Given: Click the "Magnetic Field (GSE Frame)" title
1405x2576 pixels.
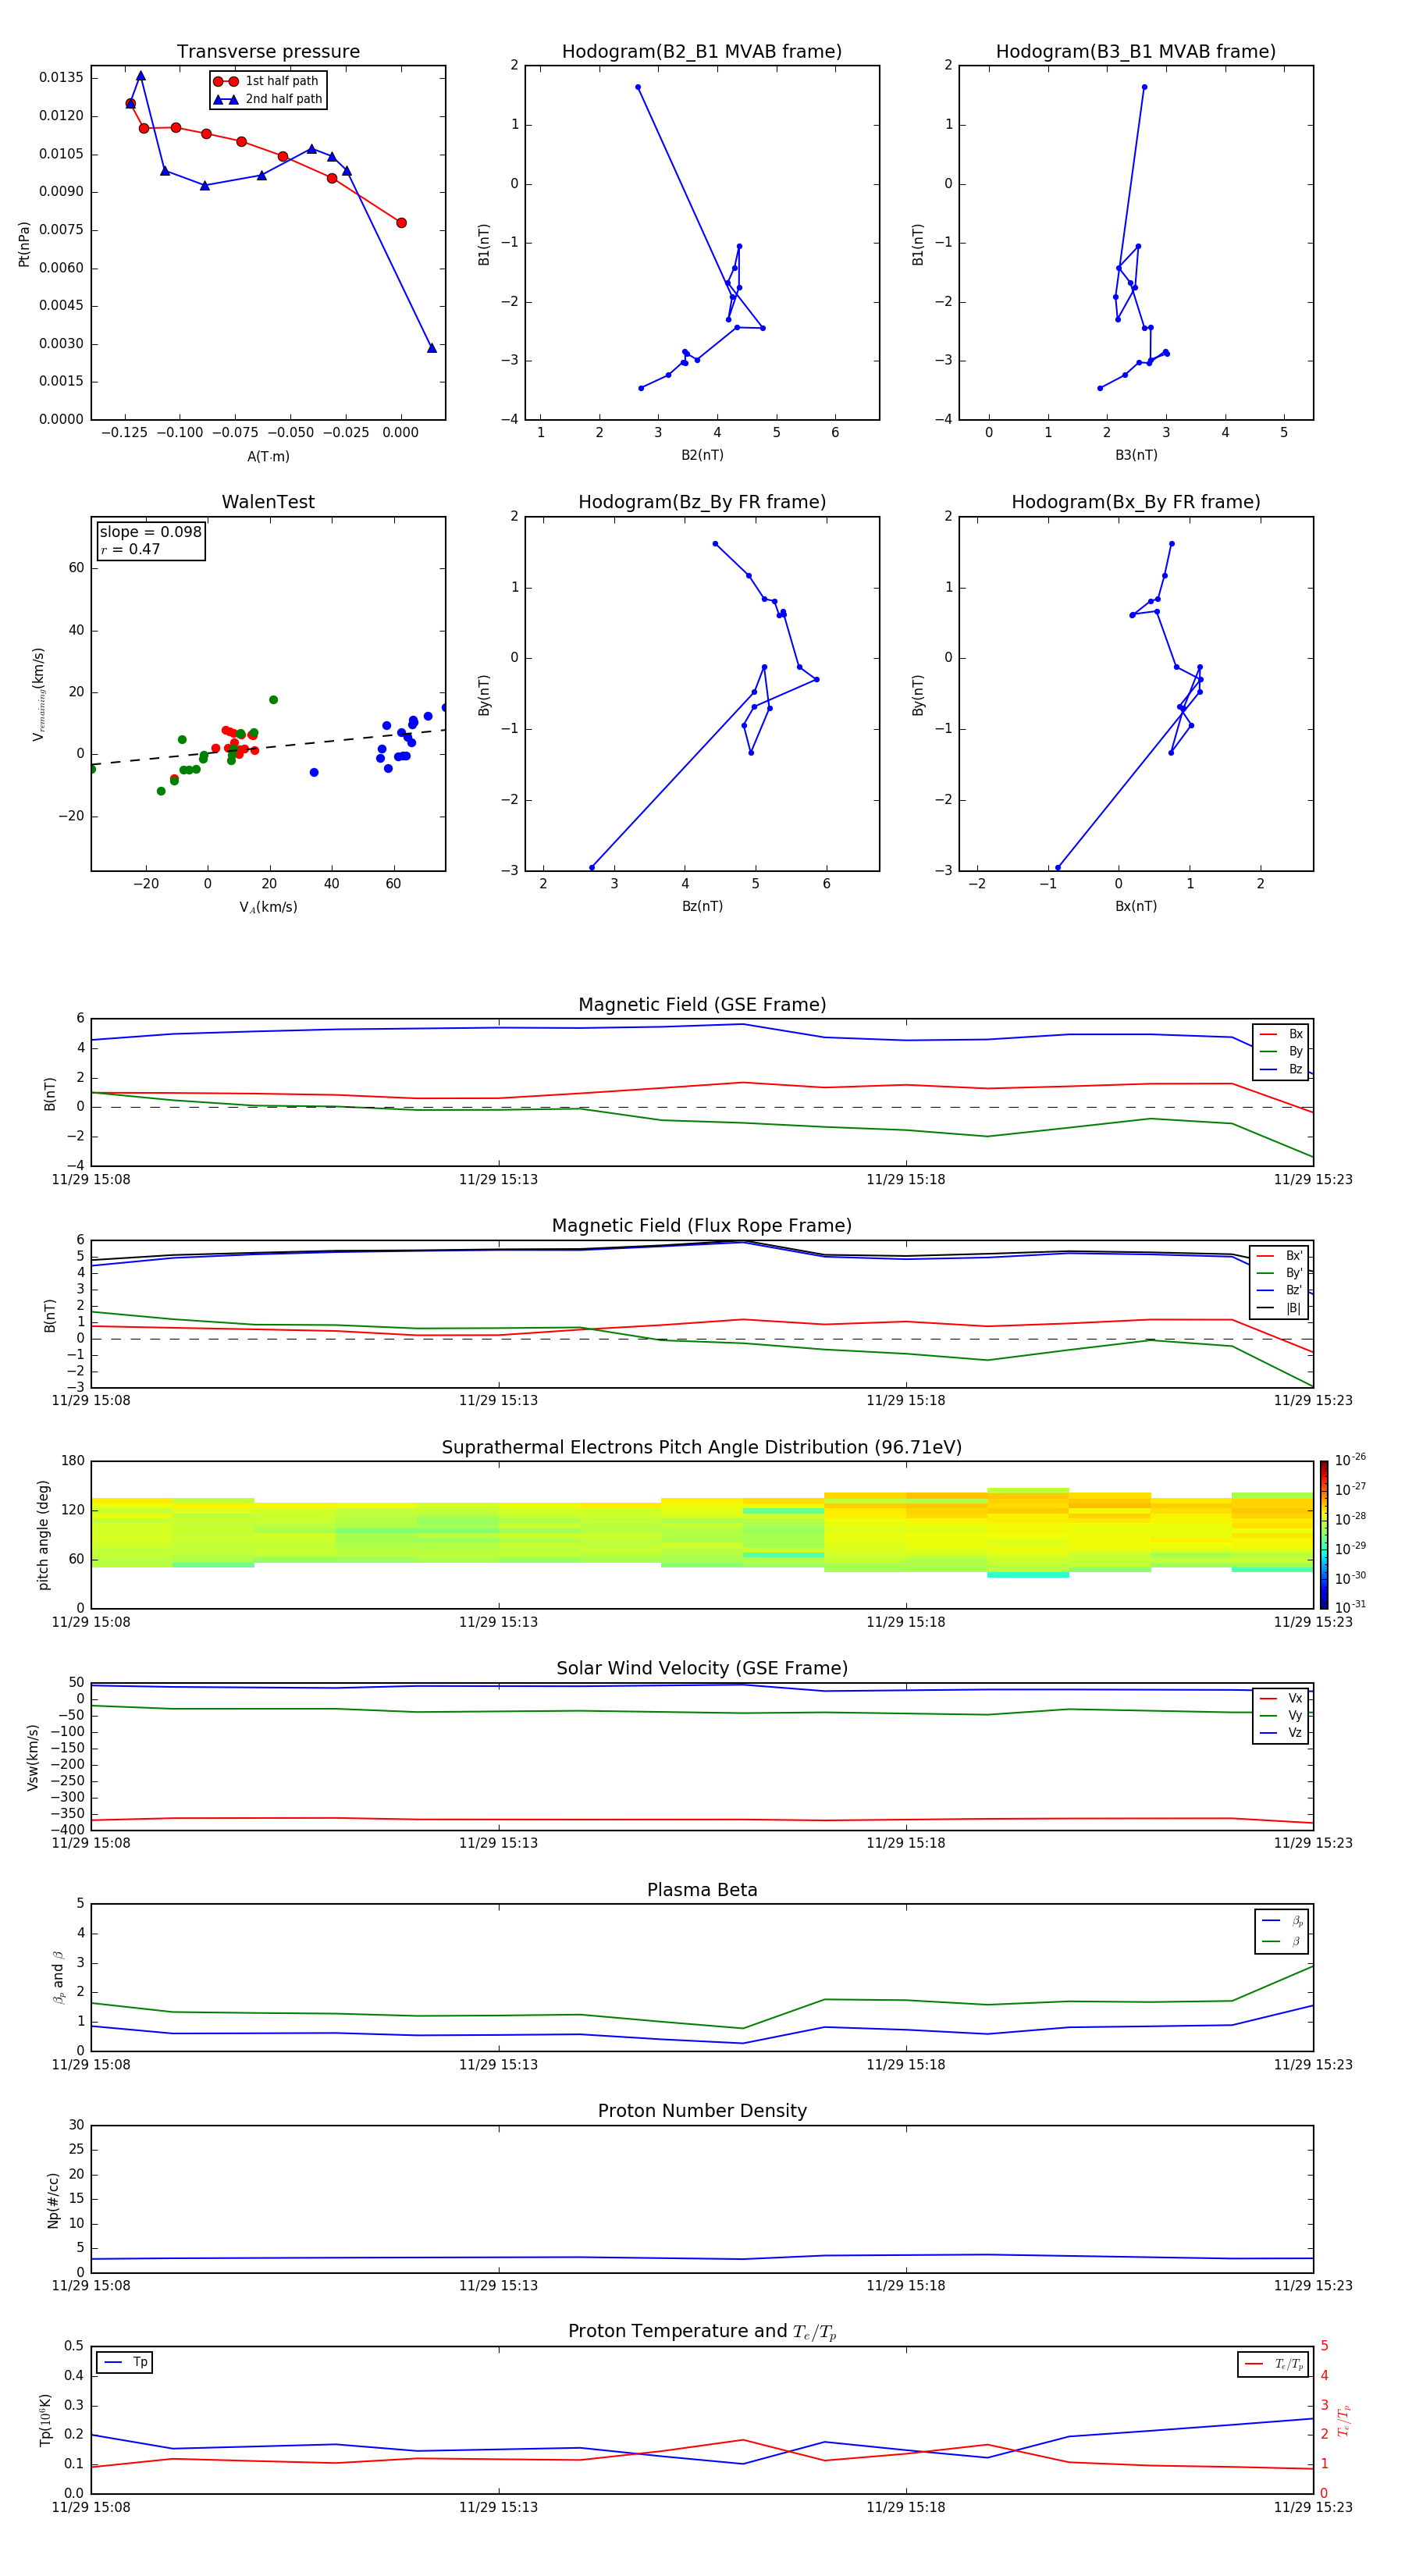Looking at the screenshot, I should click(x=702, y=1005).
